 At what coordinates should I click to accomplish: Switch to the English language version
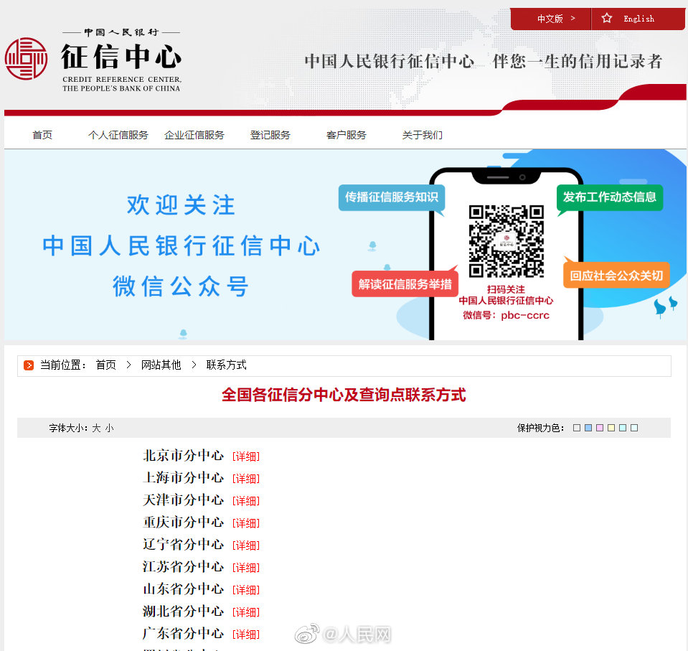[x=638, y=19]
